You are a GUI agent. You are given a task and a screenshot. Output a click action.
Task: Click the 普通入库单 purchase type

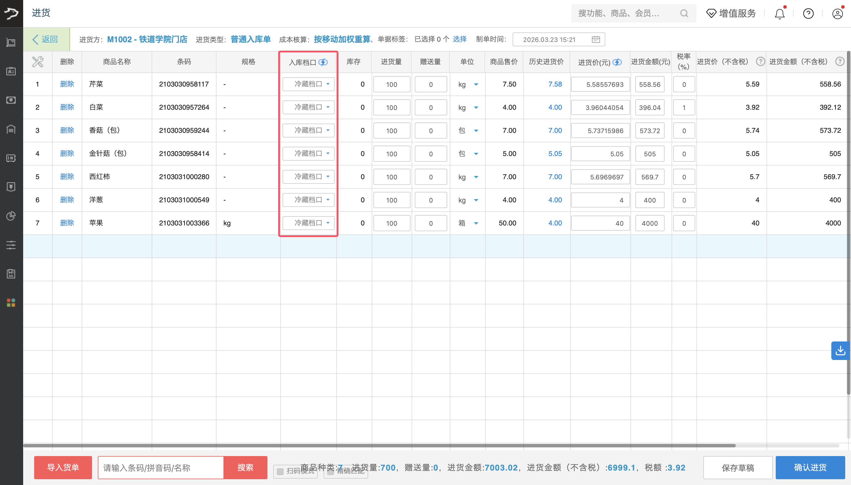click(x=250, y=39)
